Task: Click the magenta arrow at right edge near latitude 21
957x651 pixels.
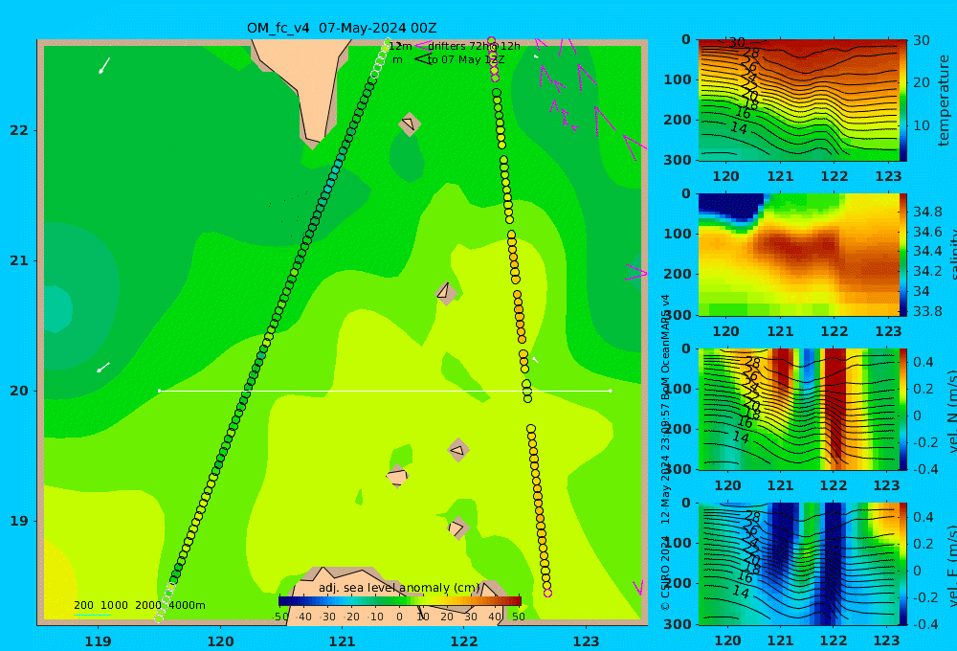Action: (635, 273)
